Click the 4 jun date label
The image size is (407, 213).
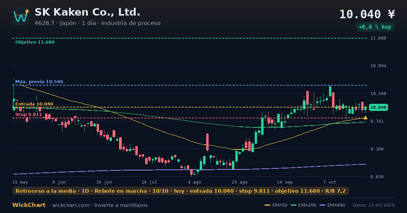(59, 182)
